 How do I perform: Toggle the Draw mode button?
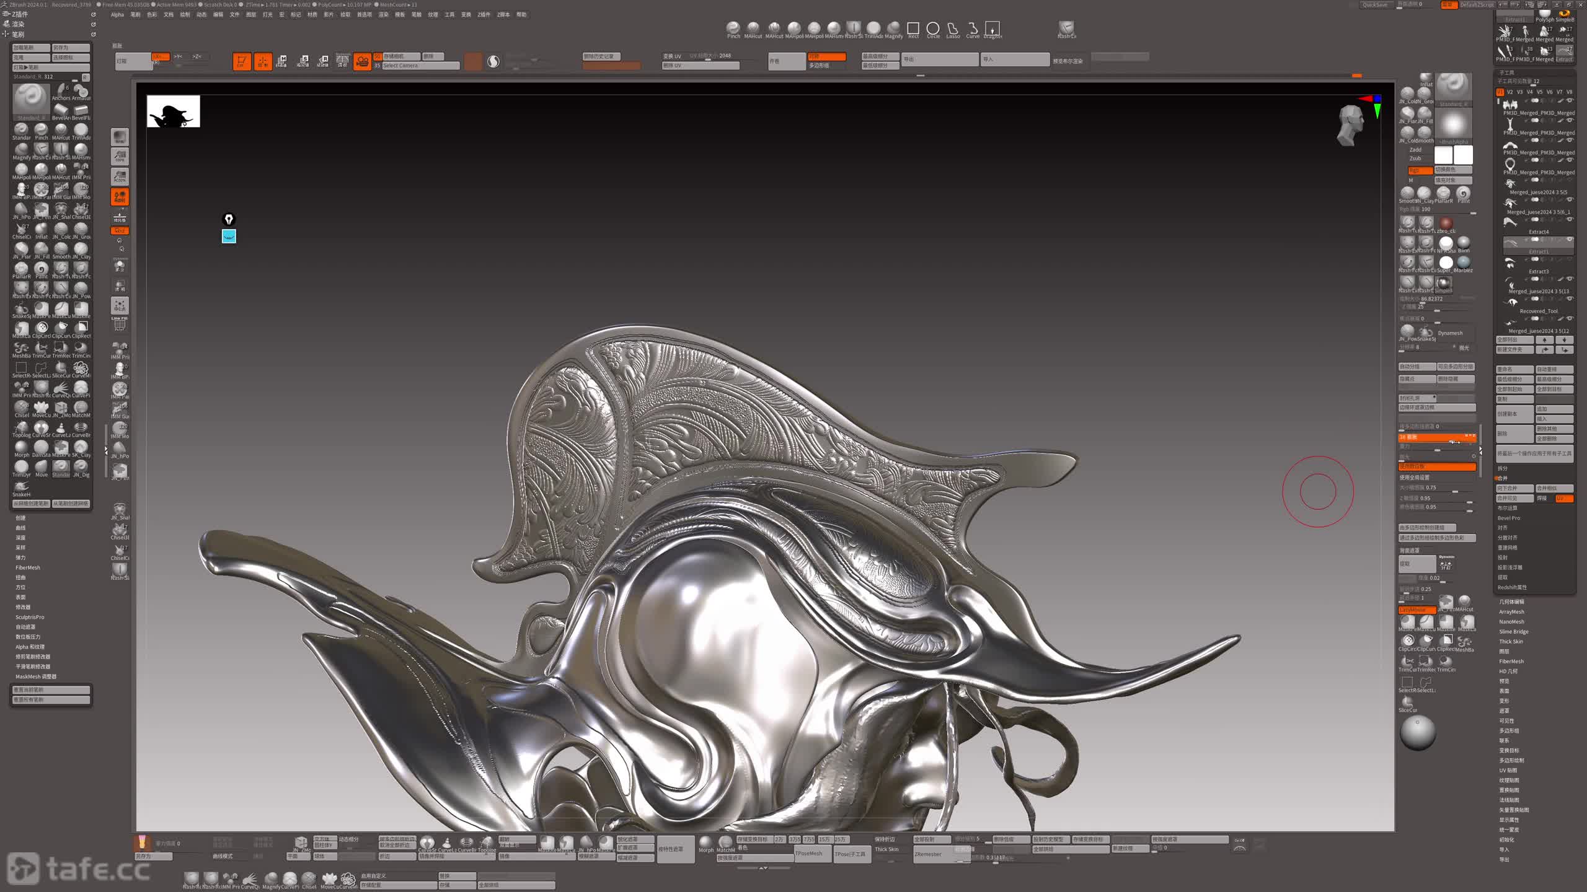point(263,61)
